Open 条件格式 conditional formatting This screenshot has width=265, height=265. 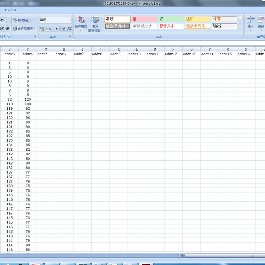coord(81,24)
